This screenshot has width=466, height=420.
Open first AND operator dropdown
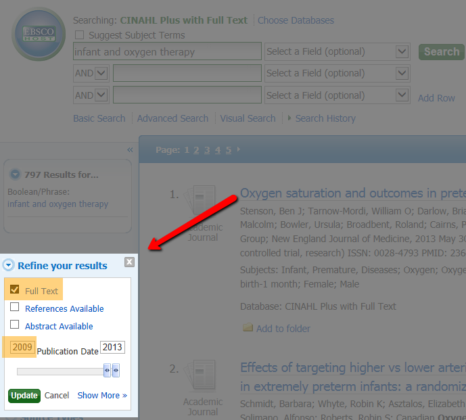pos(101,73)
